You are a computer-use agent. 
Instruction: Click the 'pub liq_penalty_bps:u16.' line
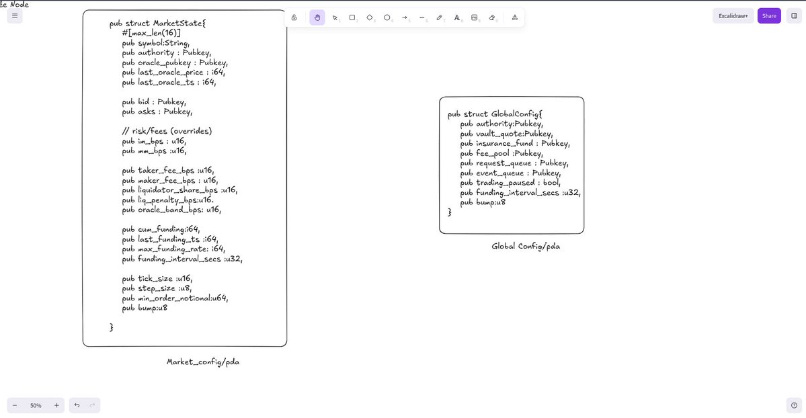(x=167, y=200)
